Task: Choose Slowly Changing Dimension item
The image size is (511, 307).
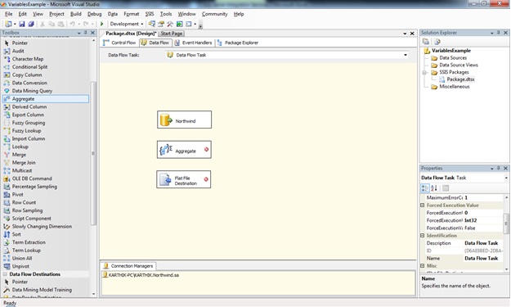Action: tap(42, 227)
